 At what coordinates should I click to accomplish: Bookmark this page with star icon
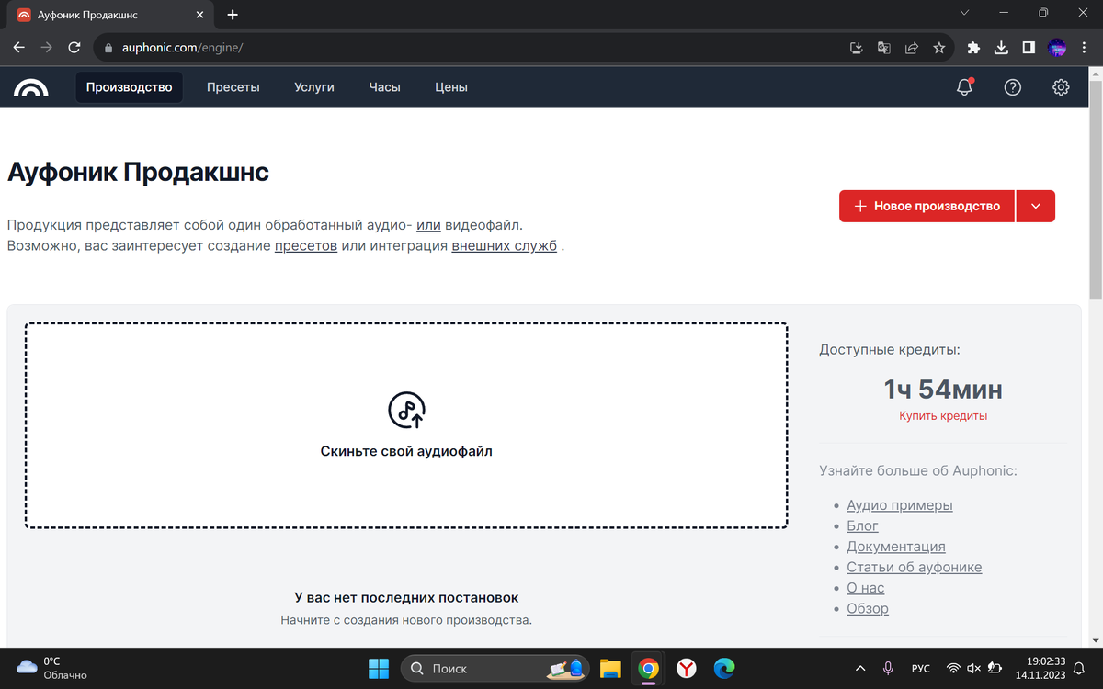coord(938,47)
